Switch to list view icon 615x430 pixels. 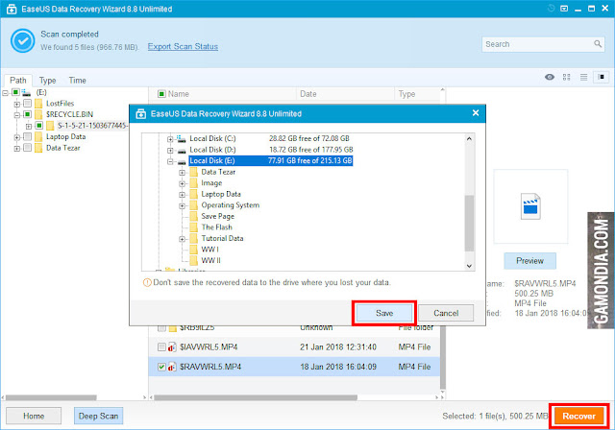click(583, 77)
